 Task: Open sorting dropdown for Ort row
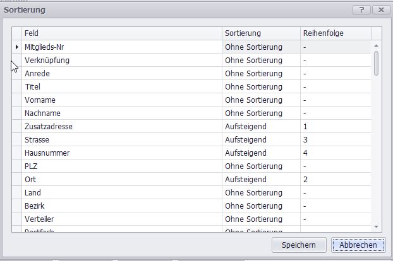(x=261, y=180)
